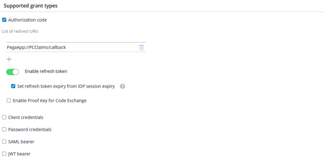Click the List of redirect URIs label
This screenshot has width=324, height=166.
20,31
